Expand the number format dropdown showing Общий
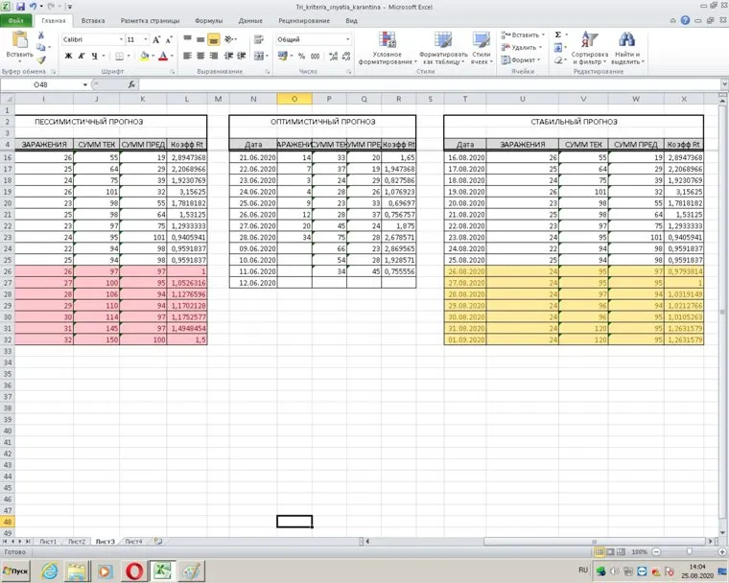729x583 pixels. tap(346, 39)
